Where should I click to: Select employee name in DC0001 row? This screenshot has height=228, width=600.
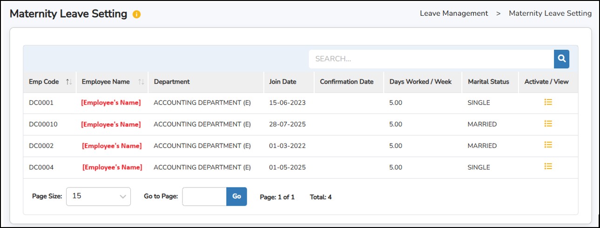[x=111, y=103]
